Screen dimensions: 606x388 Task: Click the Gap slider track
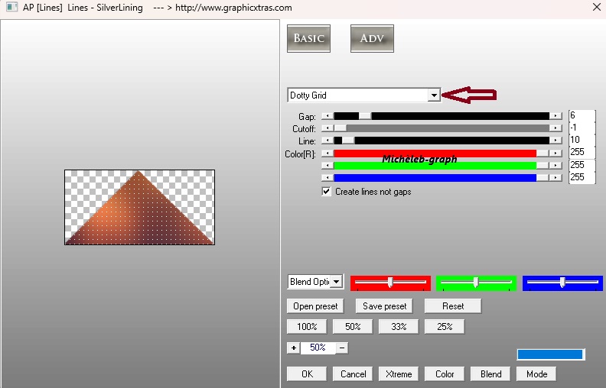(x=441, y=116)
